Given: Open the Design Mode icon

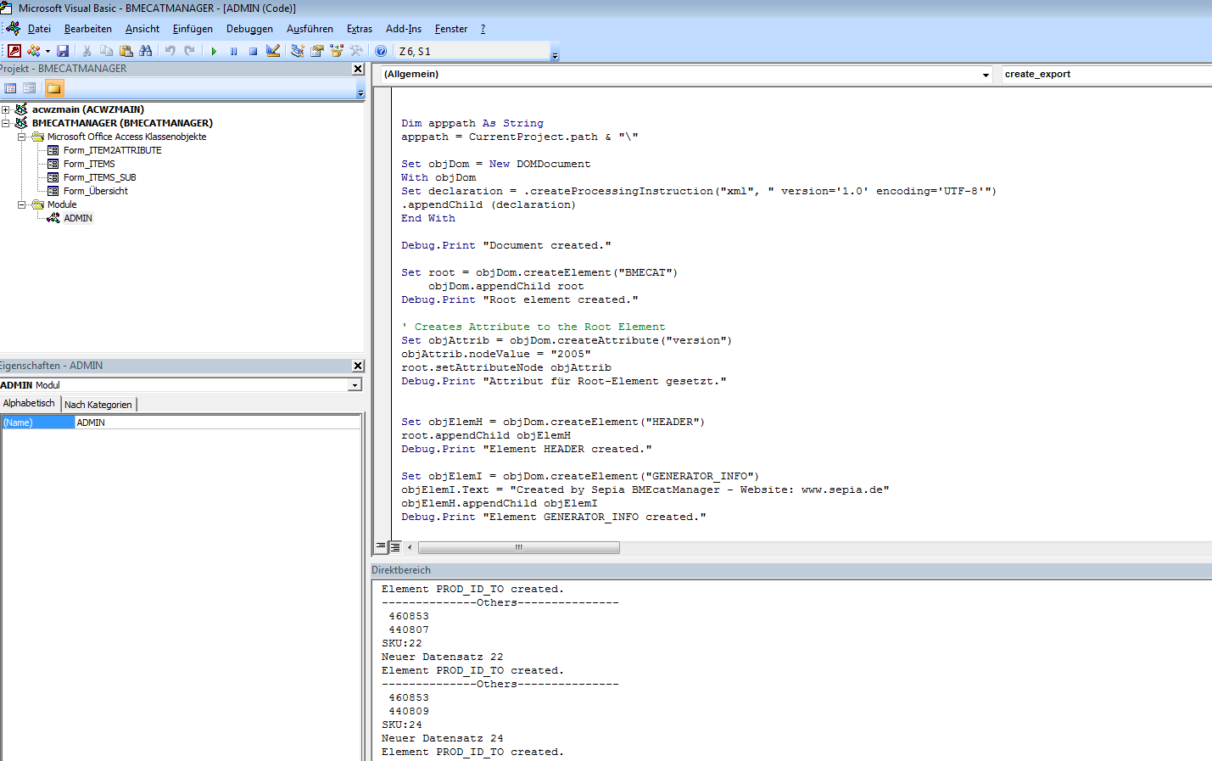Looking at the screenshot, I should tap(272, 51).
